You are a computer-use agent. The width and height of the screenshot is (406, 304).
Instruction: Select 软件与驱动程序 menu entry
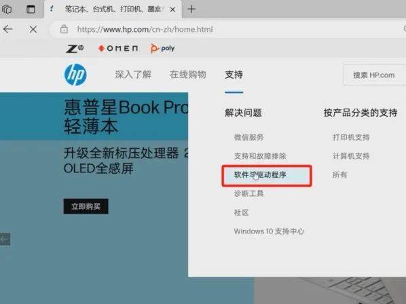pos(267,175)
